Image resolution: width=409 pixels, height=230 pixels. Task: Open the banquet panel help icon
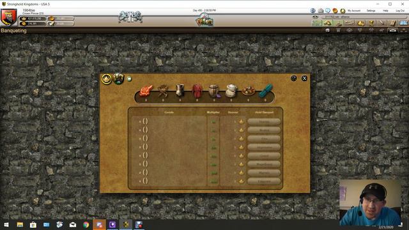[x=294, y=78]
